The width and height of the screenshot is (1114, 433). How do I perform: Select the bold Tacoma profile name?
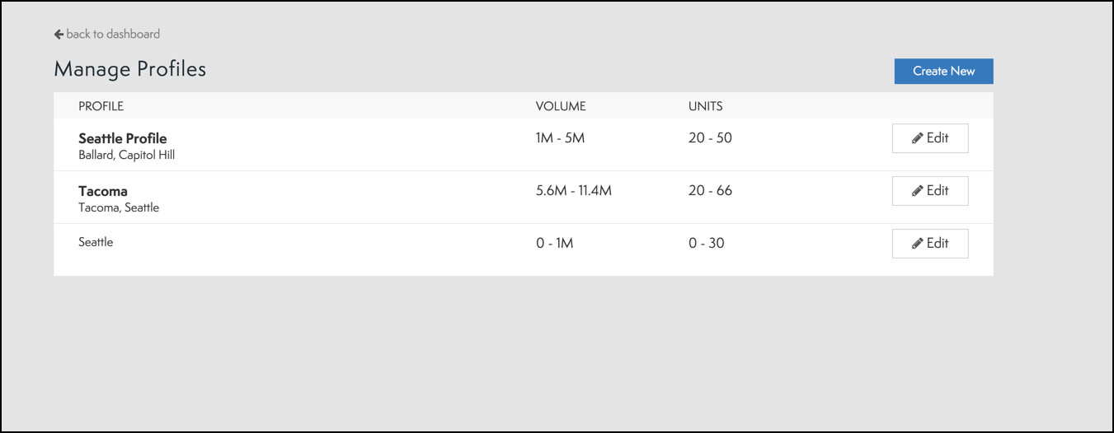pyautogui.click(x=103, y=191)
